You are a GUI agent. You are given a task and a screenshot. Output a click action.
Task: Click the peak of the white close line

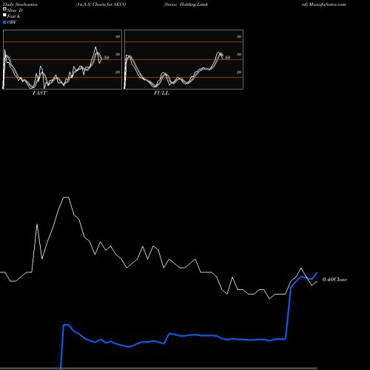tap(66, 198)
